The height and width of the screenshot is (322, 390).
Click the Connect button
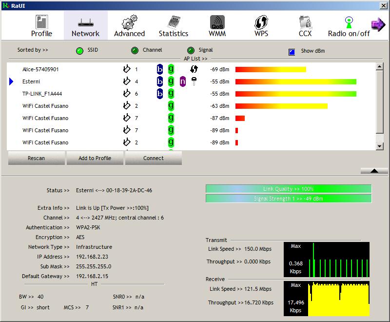pos(154,158)
